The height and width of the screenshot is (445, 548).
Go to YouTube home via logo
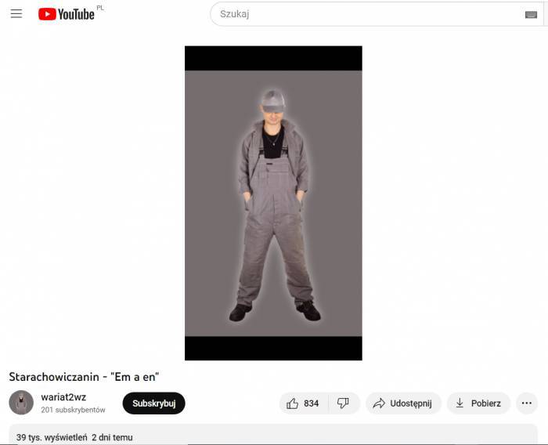click(x=67, y=14)
